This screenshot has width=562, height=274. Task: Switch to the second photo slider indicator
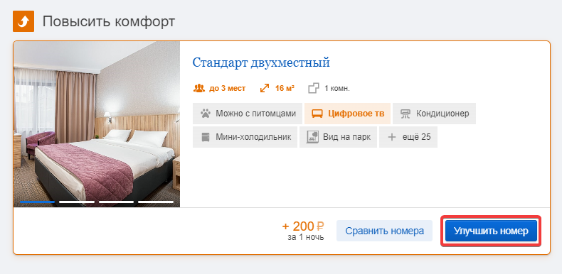click(77, 202)
